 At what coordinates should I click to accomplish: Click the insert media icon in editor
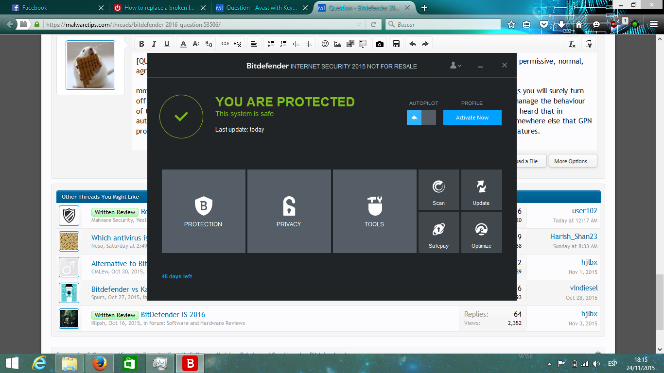point(350,44)
